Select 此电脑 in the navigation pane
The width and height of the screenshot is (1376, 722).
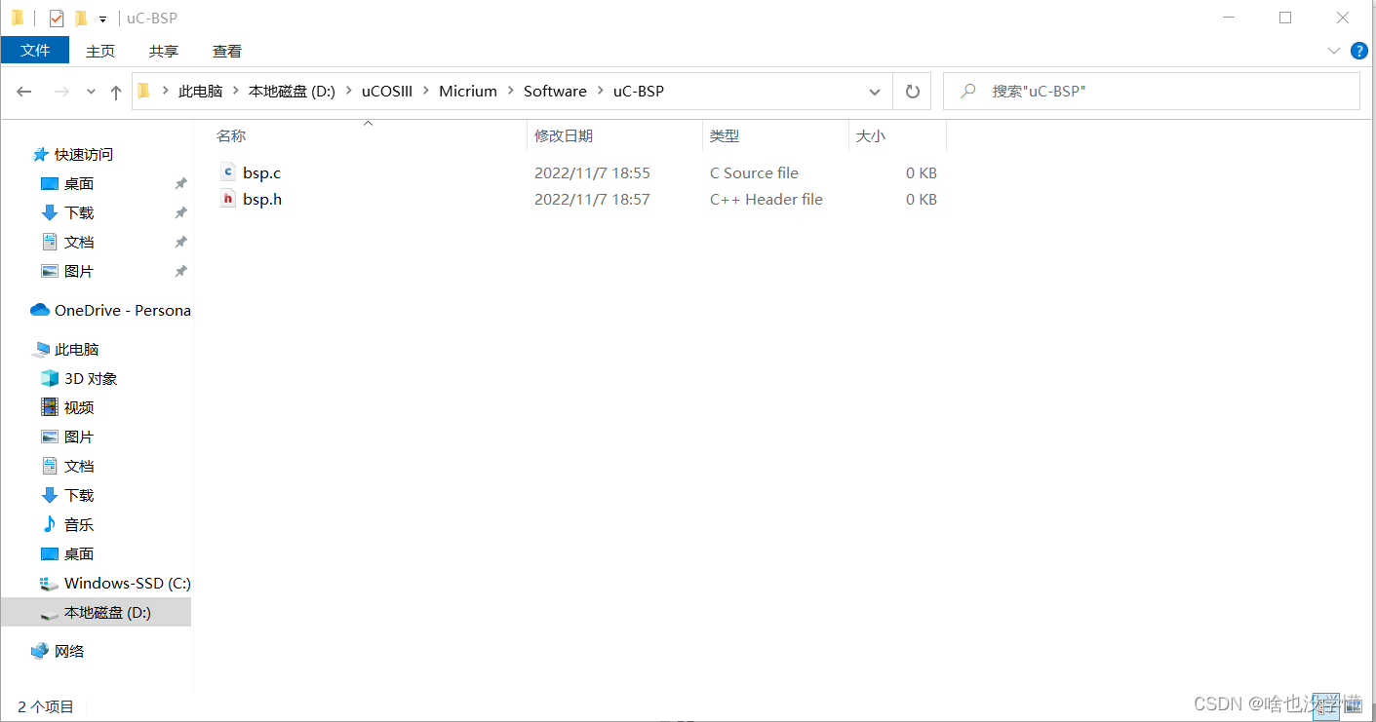pyautogui.click(x=77, y=349)
